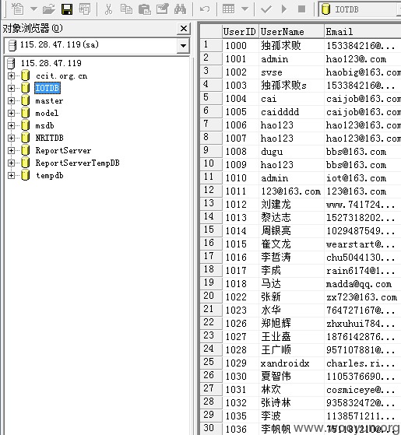Select row header number 25
This screenshot has width=401, height=435.
point(211,363)
